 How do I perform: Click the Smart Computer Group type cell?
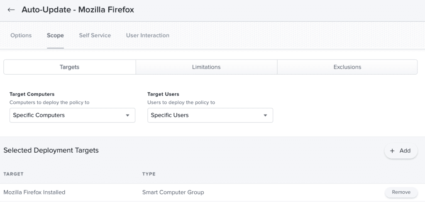pos(173,192)
